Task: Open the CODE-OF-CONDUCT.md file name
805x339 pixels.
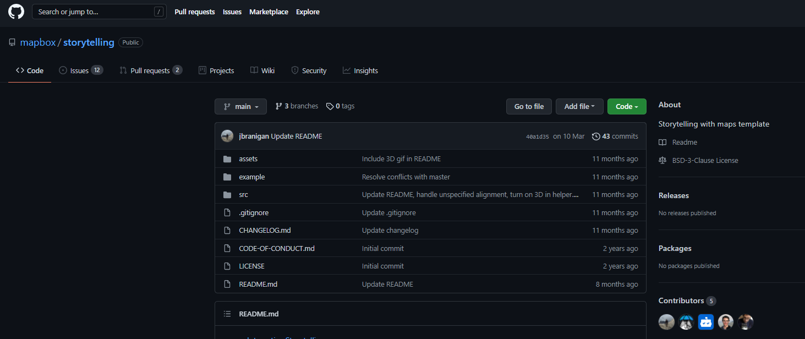Action: 277,248
